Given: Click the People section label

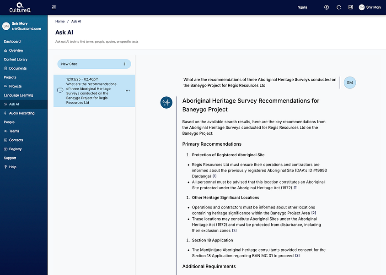Looking at the screenshot, I should point(9,122).
